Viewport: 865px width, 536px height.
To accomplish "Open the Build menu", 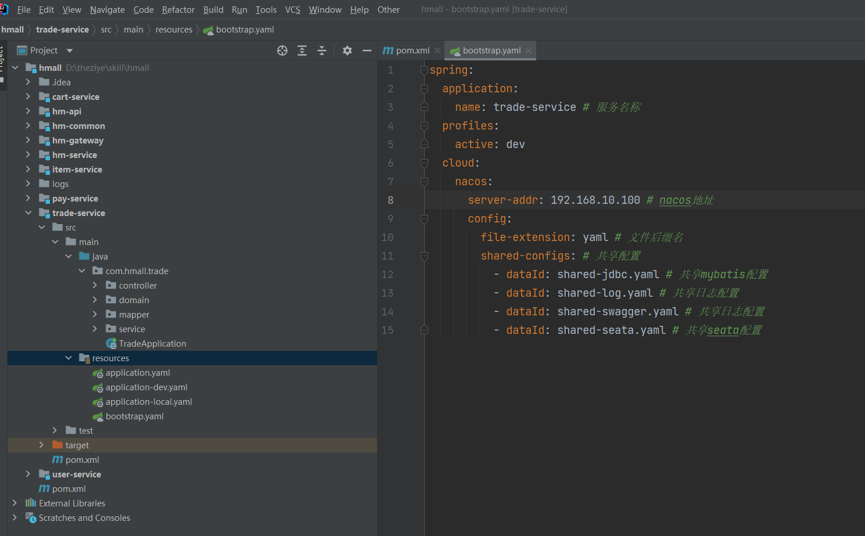I will click(x=213, y=10).
